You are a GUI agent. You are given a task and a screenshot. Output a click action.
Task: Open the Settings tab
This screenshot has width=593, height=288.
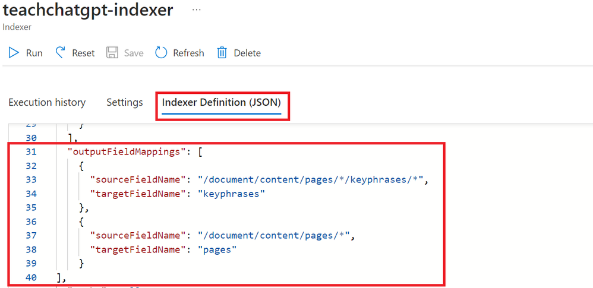click(124, 102)
